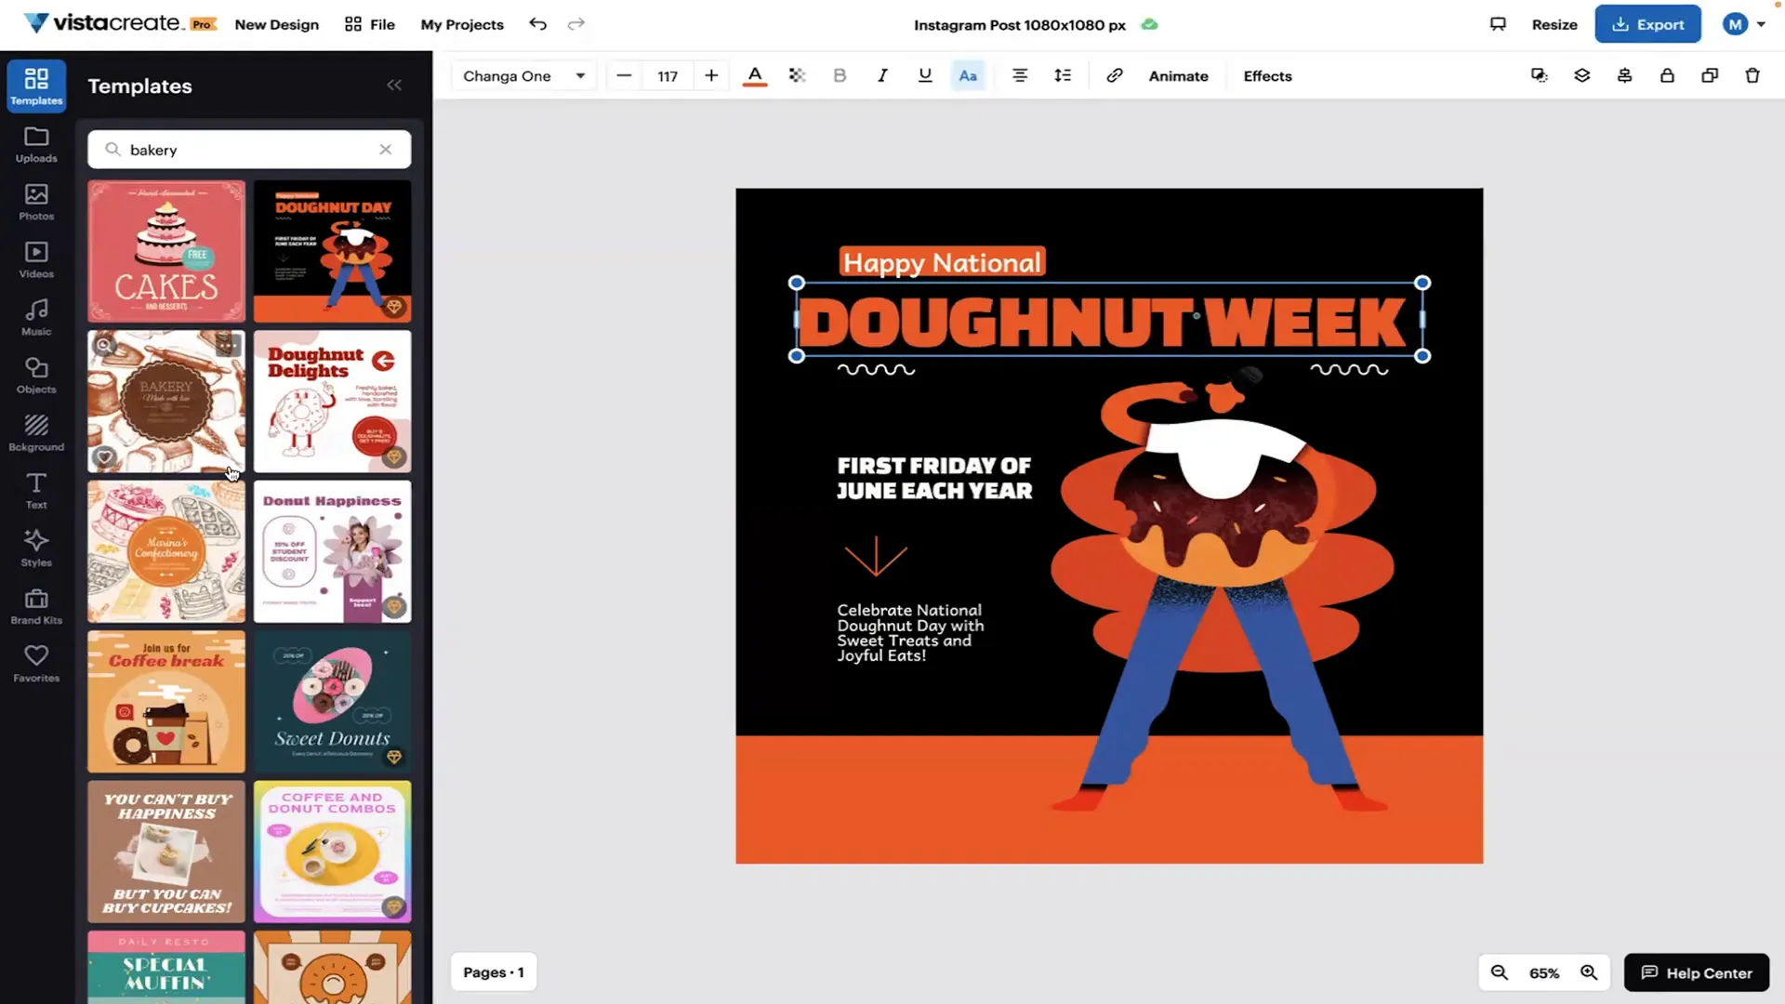Toggle bold formatting
This screenshot has width=1785, height=1004.
tap(840, 76)
